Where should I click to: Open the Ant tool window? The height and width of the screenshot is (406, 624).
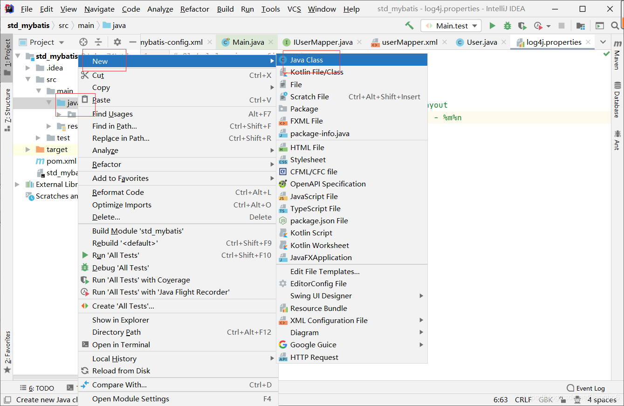pyautogui.click(x=617, y=140)
